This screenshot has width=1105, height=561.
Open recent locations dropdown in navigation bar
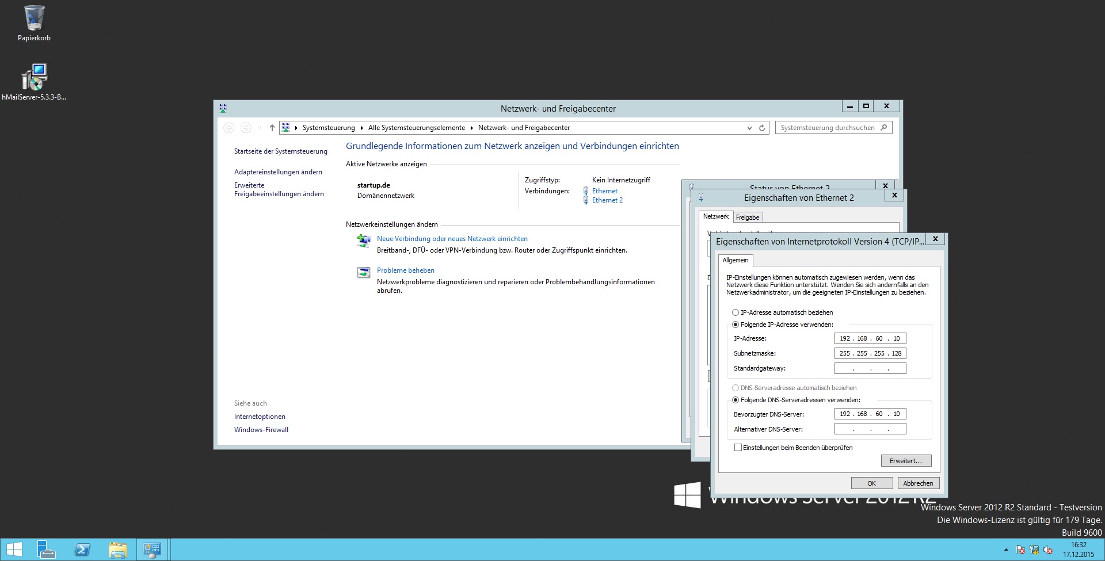[260, 128]
